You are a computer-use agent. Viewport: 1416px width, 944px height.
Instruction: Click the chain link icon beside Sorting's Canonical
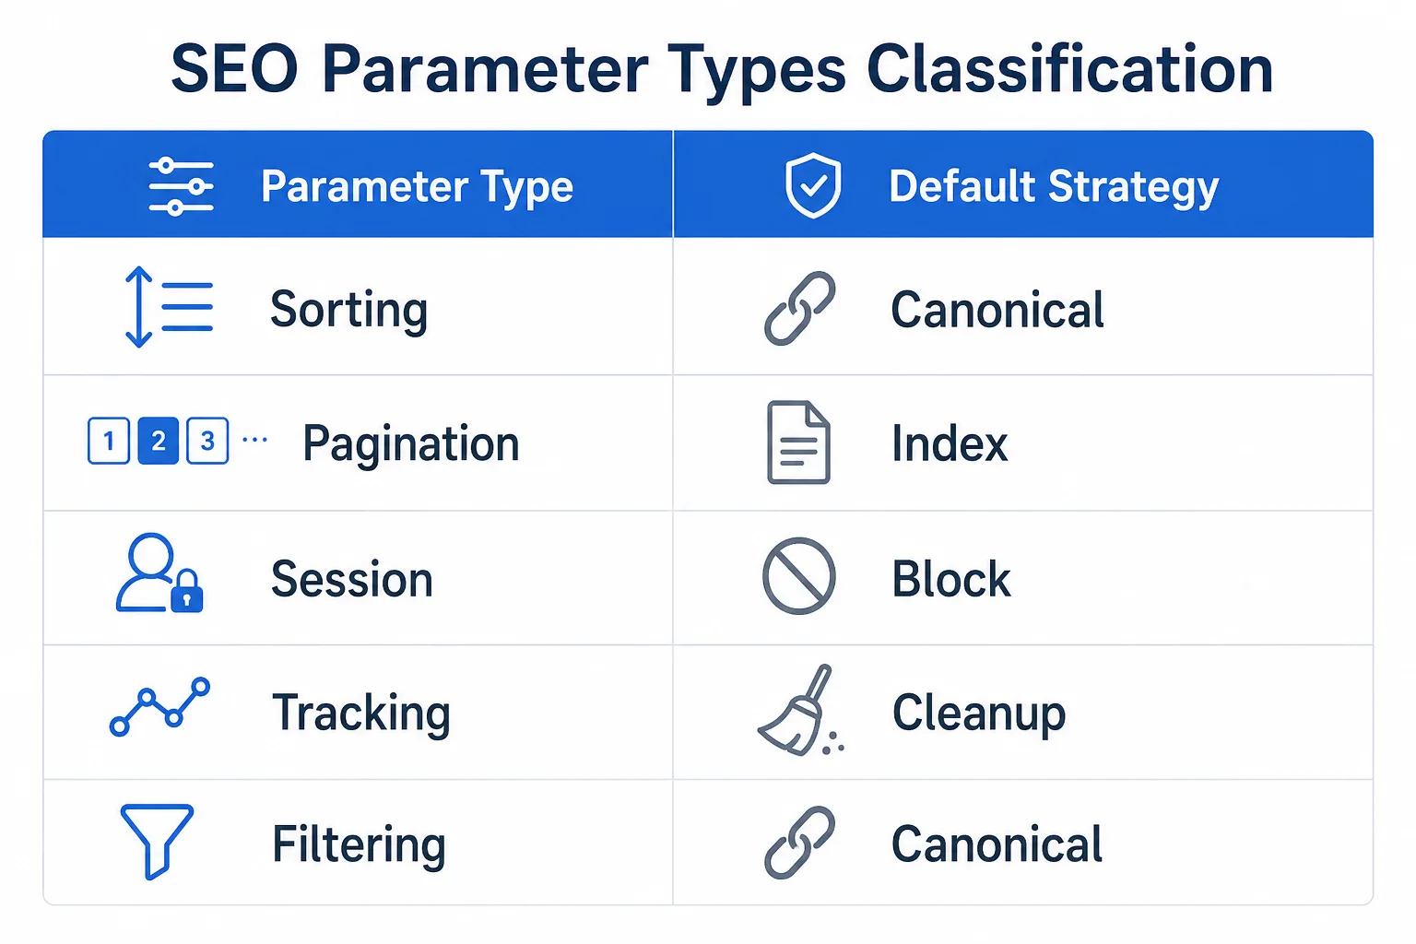coord(800,309)
